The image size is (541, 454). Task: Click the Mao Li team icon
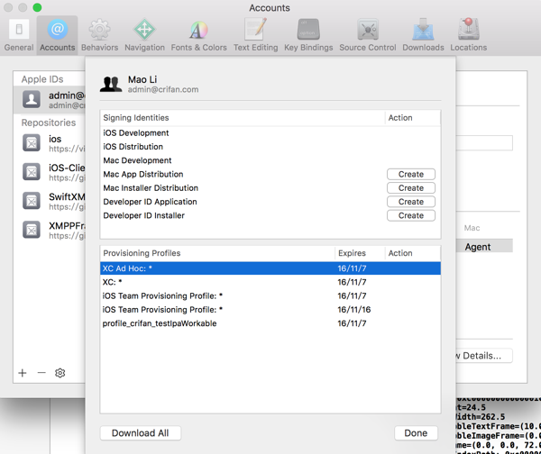coord(111,84)
